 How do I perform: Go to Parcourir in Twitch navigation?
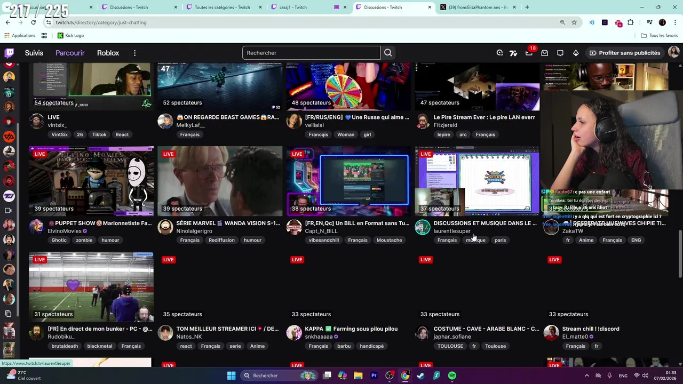pyautogui.click(x=70, y=53)
